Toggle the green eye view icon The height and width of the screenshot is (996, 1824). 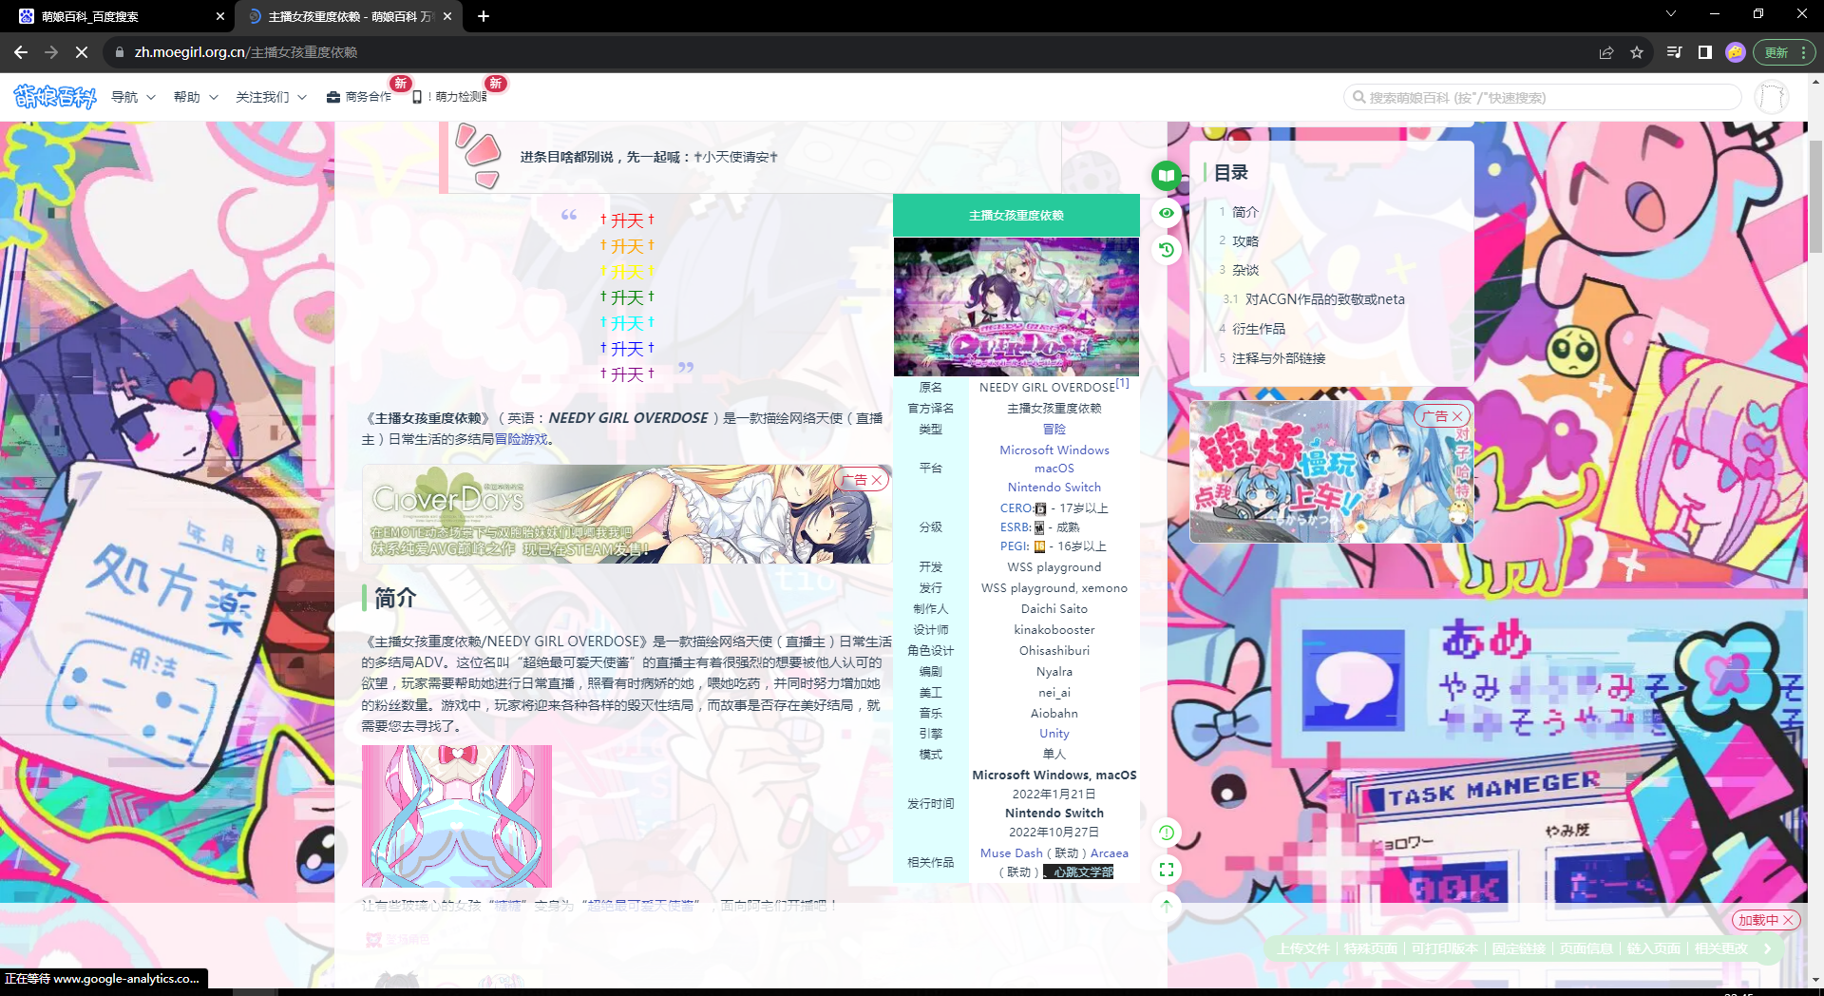click(x=1166, y=213)
